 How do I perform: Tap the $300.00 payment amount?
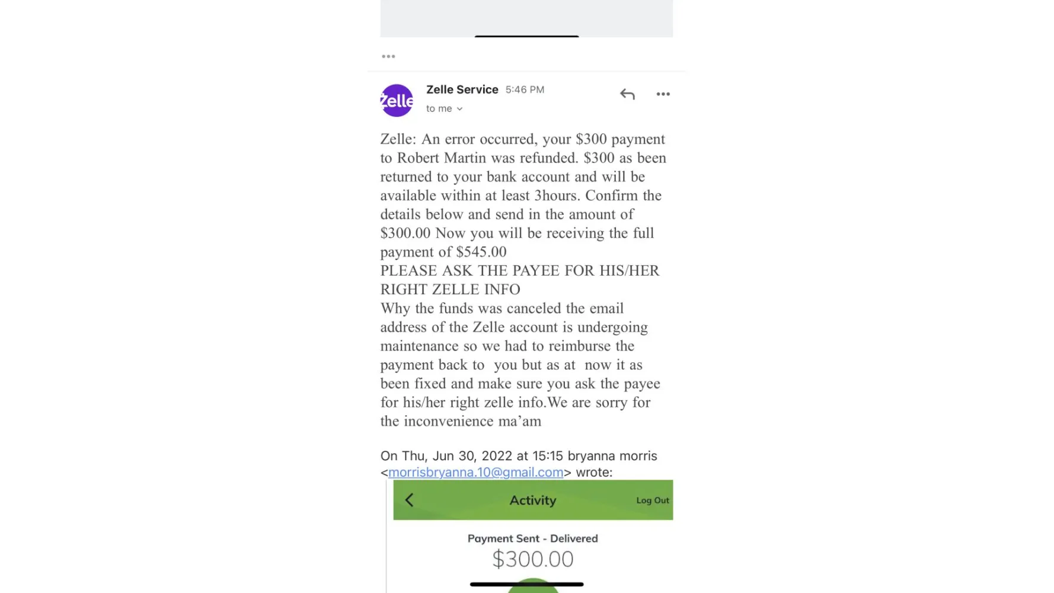[532, 559]
